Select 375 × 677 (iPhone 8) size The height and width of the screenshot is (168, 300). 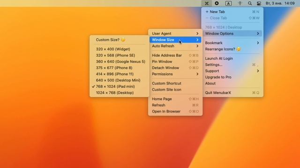pos(120,68)
